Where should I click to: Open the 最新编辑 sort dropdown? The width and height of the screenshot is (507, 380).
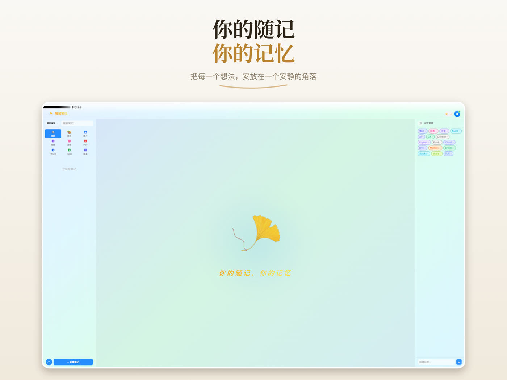(53, 123)
